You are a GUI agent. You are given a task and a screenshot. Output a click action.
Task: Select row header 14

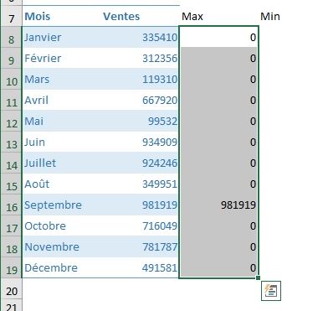coord(11,163)
